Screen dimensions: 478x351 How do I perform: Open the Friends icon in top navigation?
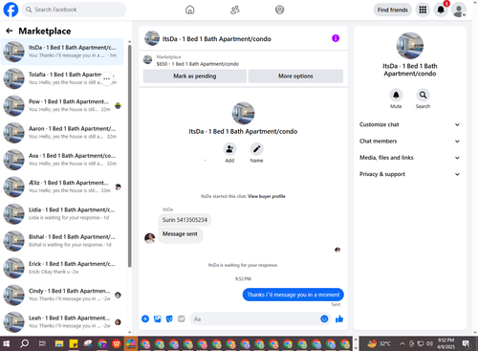pyautogui.click(x=235, y=10)
